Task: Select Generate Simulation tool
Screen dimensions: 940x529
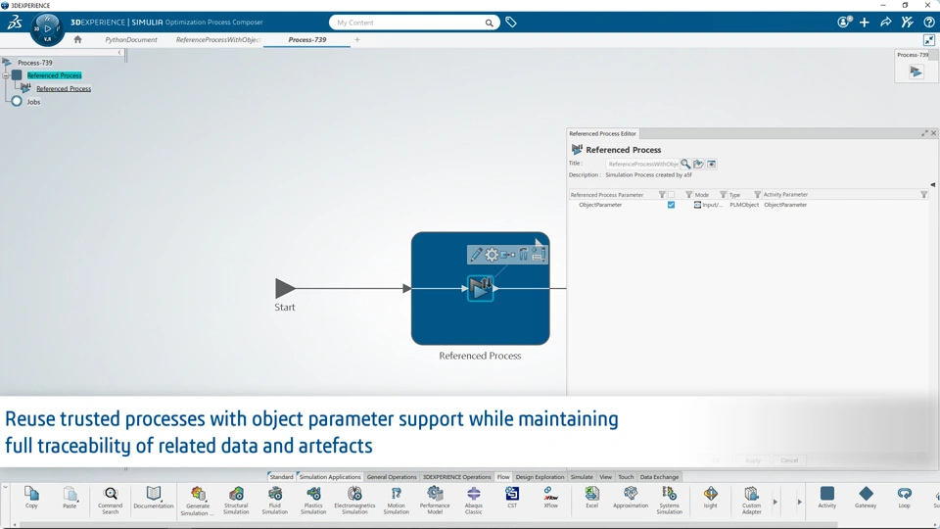Action: coord(198,501)
